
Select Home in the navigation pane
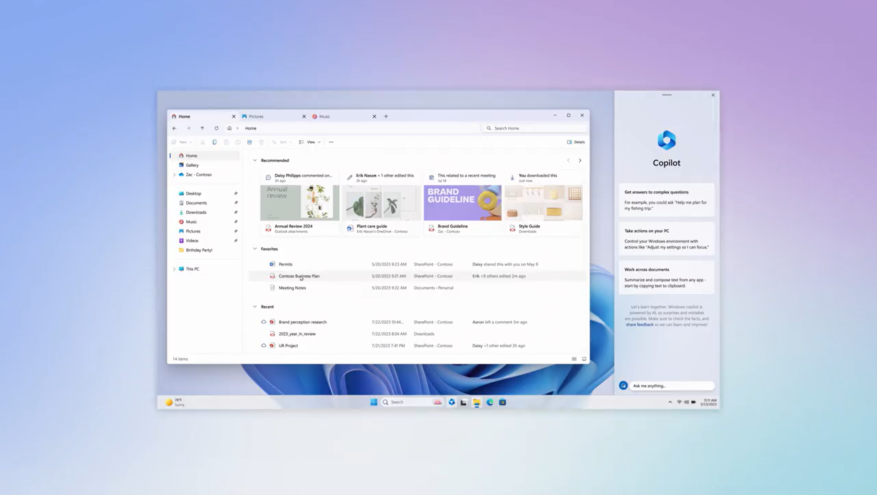205,156
